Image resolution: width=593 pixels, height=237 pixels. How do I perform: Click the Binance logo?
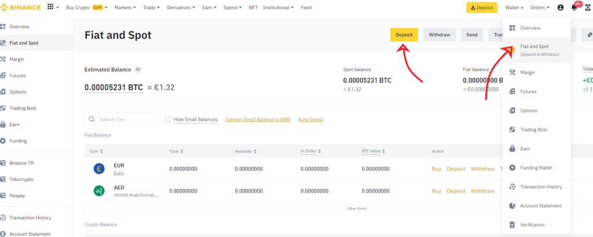(x=21, y=7)
